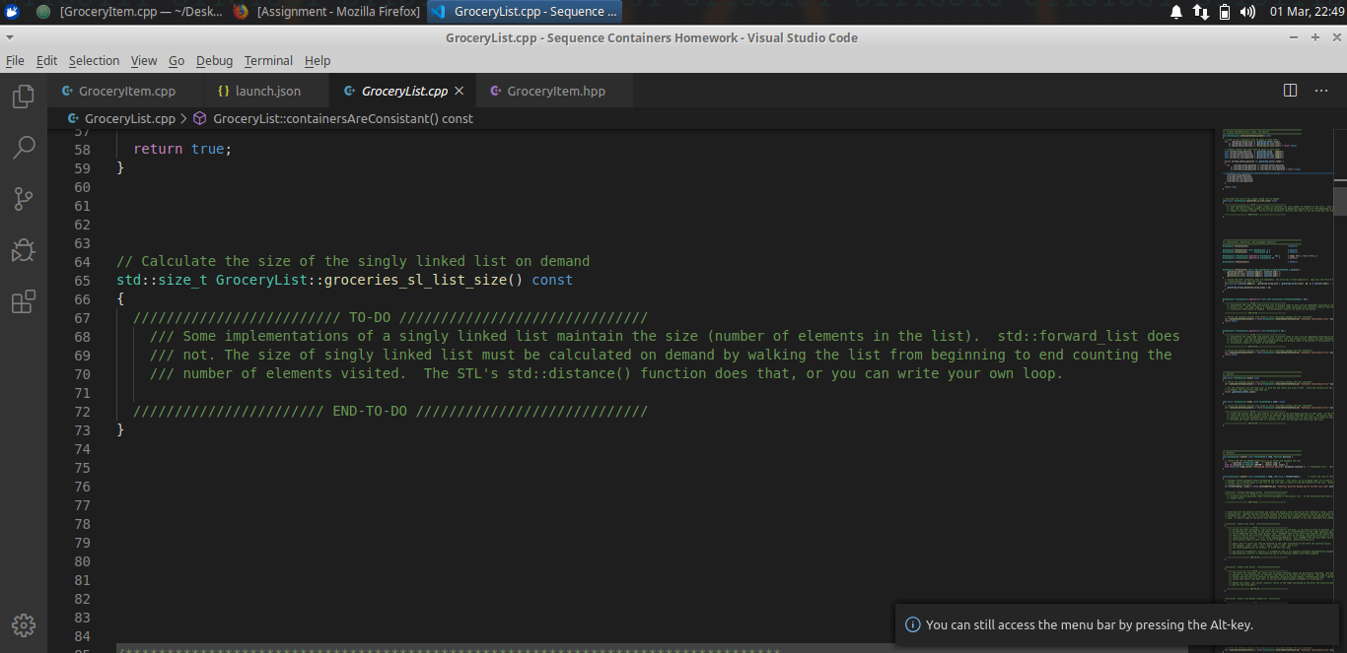Open the Search panel
The width and height of the screenshot is (1347, 653).
point(23,147)
